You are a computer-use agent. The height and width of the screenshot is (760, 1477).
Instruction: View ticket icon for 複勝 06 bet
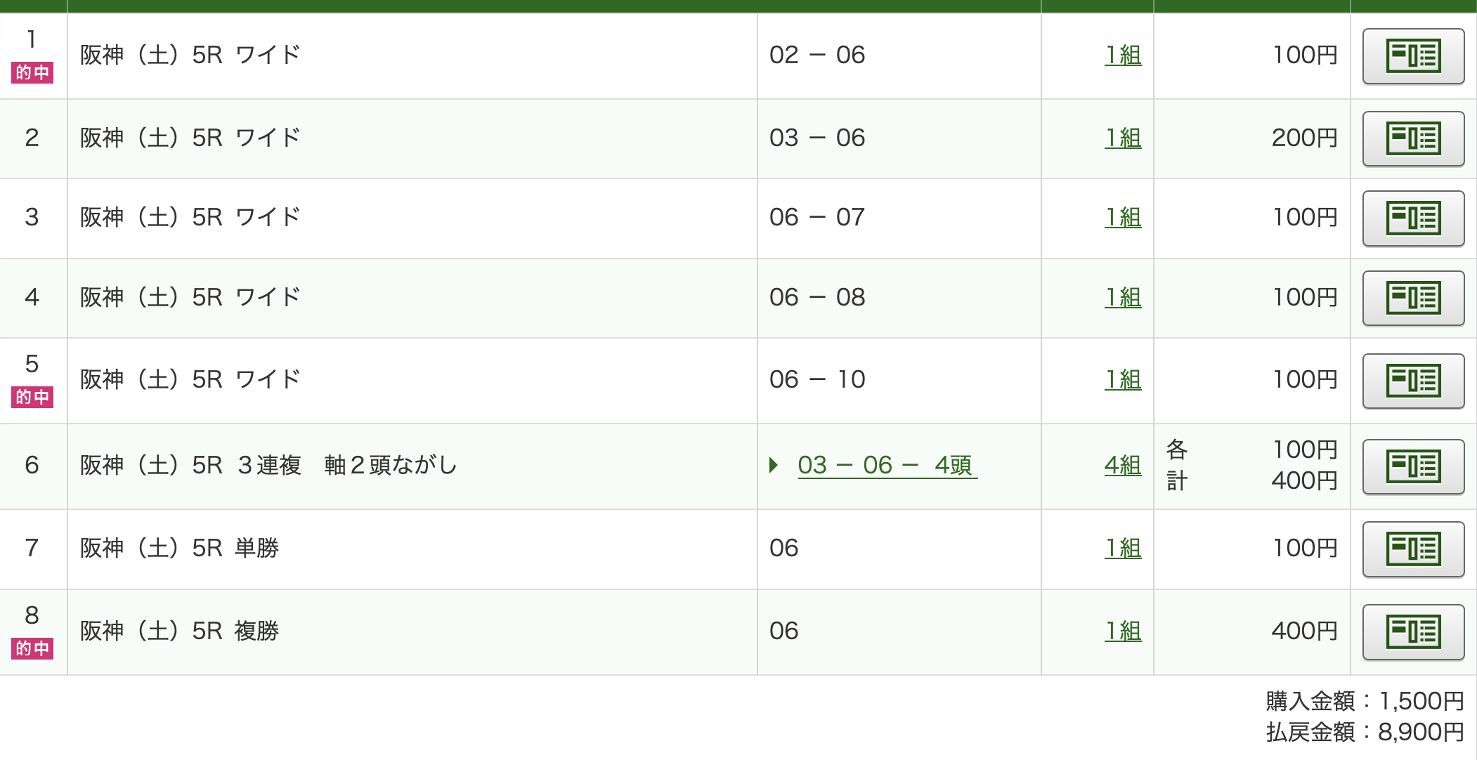tap(1413, 631)
